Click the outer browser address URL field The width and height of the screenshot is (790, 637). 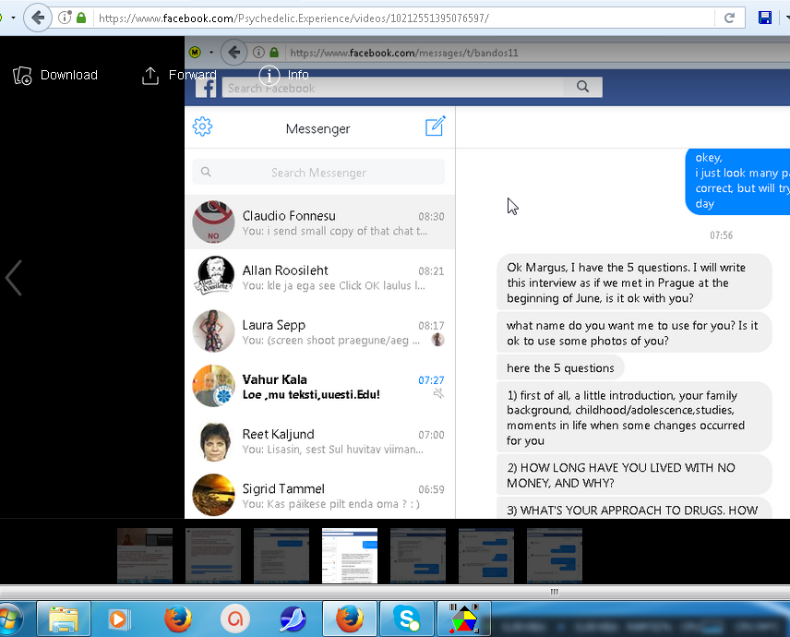point(403,18)
